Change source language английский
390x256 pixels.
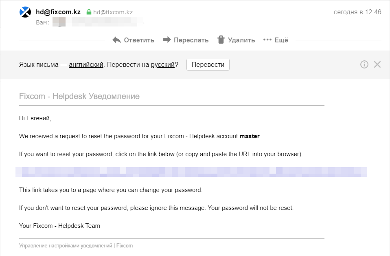click(86, 64)
